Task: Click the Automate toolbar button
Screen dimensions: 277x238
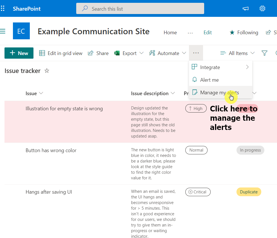Action: pos(164,53)
